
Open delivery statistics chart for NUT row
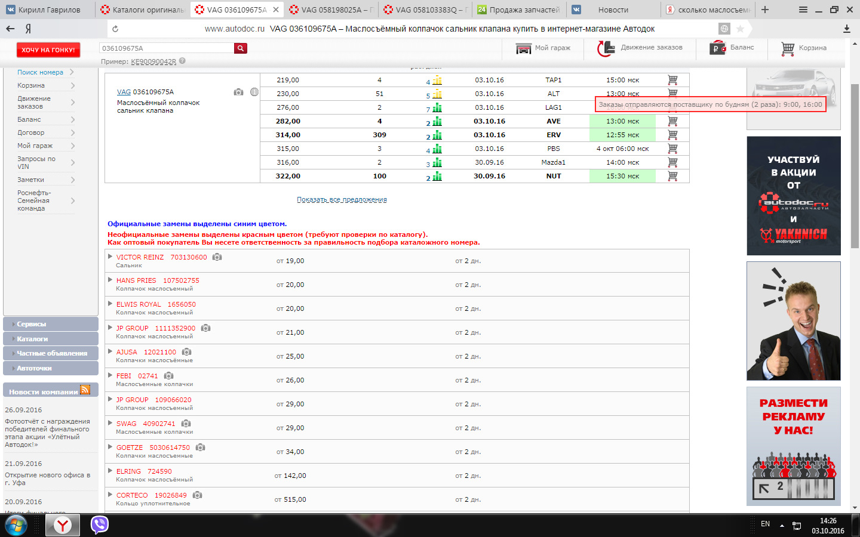tap(437, 176)
